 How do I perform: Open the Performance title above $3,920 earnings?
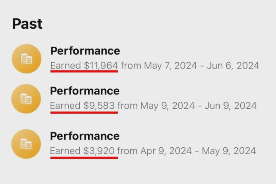pyautogui.click(x=85, y=136)
